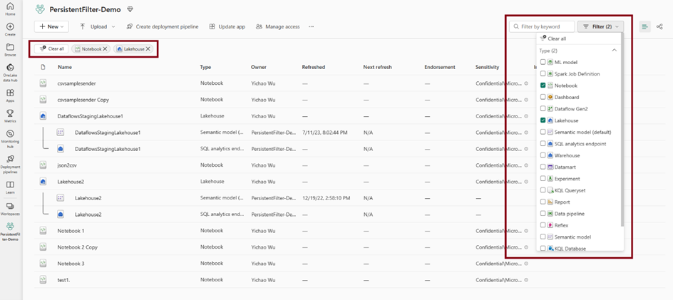Image resolution: width=673 pixels, height=300 pixels.
Task: Sort by the Name column header
Action: click(x=65, y=68)
